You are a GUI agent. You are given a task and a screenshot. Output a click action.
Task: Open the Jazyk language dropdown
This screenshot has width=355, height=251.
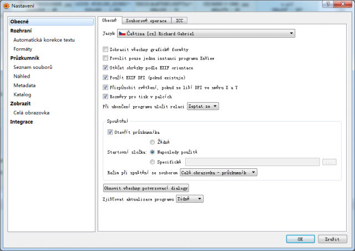point(206,33)
